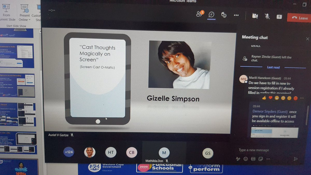This screenshot has width=311, height=175.
Task: Open the emoji picker in chat compose
Action: pyautogui.click(x=245, y=159)
